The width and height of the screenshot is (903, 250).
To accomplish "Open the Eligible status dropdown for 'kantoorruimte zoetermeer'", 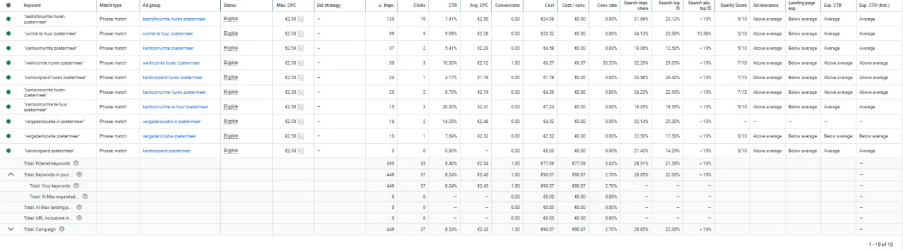I will pyautogui.click(x=231, y=48).
